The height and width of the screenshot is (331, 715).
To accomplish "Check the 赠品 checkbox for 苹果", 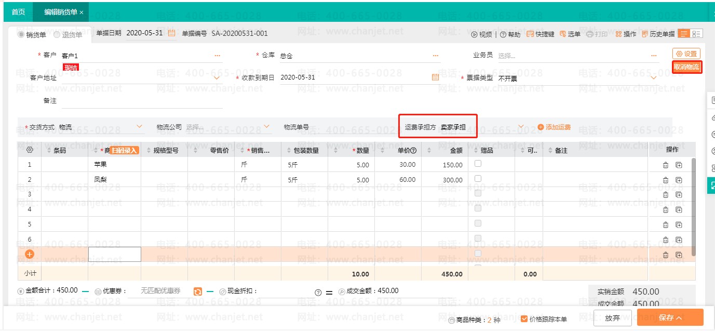I will 478,164.
